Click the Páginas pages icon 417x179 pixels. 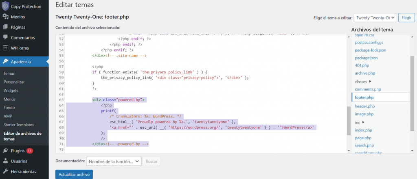[6, 27]
